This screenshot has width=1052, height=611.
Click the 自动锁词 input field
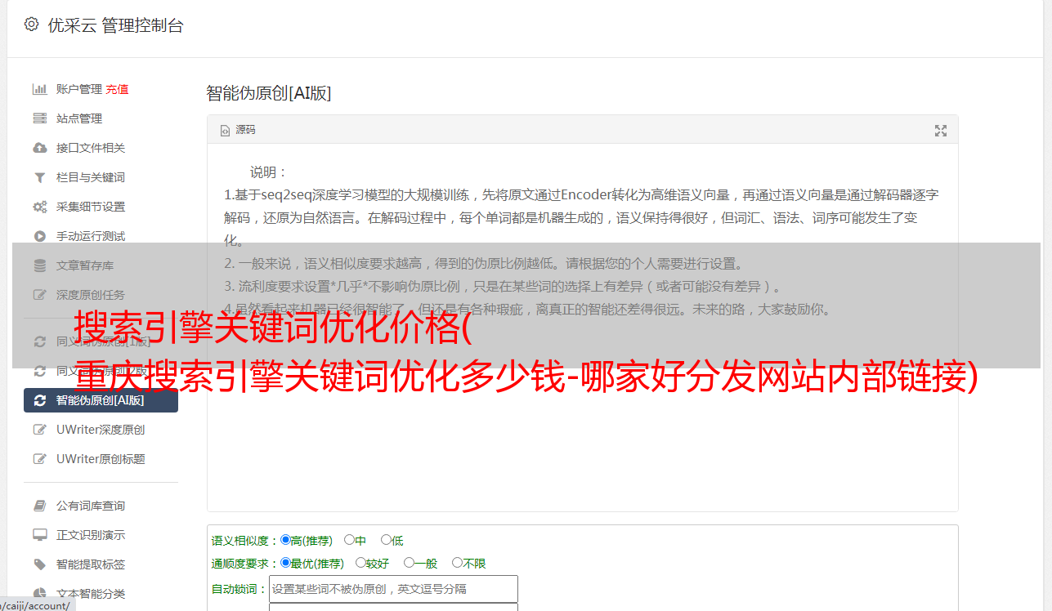point(393,589)
